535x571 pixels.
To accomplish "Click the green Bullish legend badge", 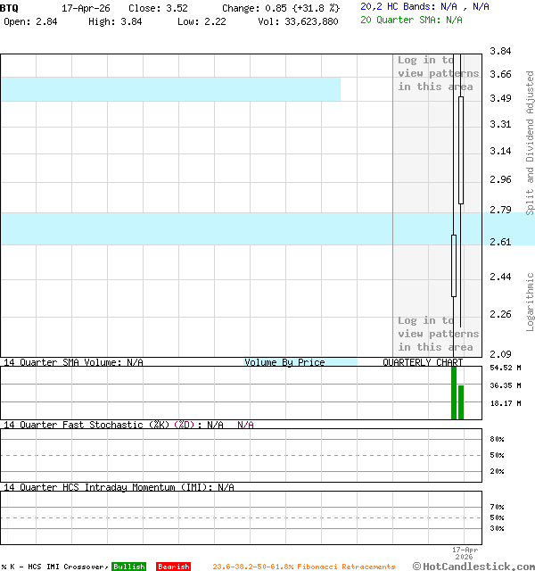I will [128, 567].
